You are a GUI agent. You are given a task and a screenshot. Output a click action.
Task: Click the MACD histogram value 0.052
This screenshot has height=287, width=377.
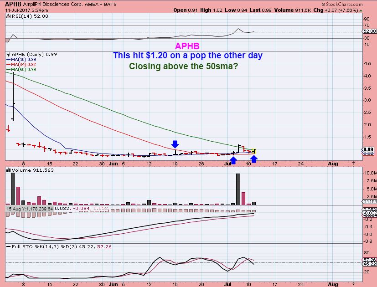101,208
